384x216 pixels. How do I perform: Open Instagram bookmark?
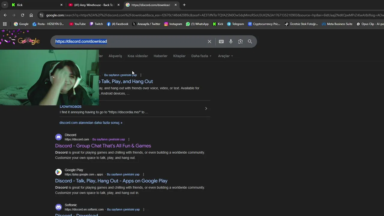tap(173, 24)
